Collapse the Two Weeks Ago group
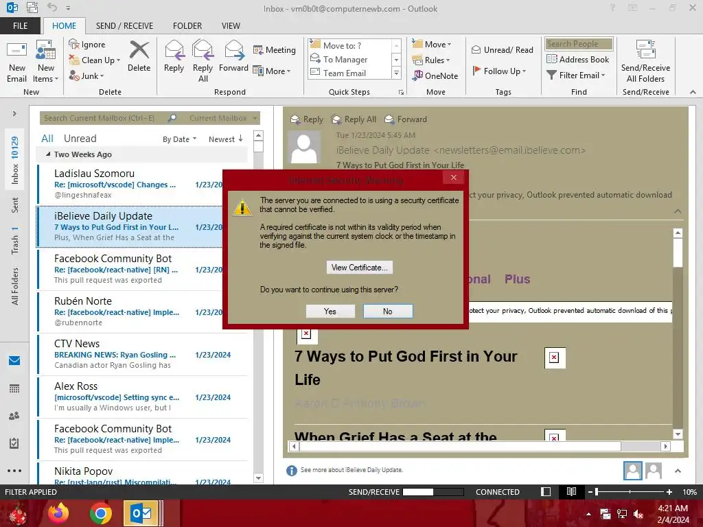The image size is (703, 527). [x=48, y=154]
